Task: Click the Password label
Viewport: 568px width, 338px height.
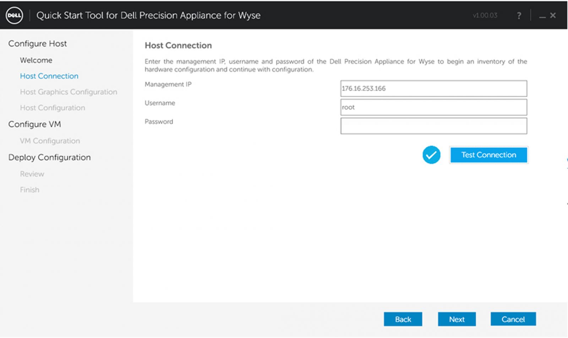Action: click(159, 121)
